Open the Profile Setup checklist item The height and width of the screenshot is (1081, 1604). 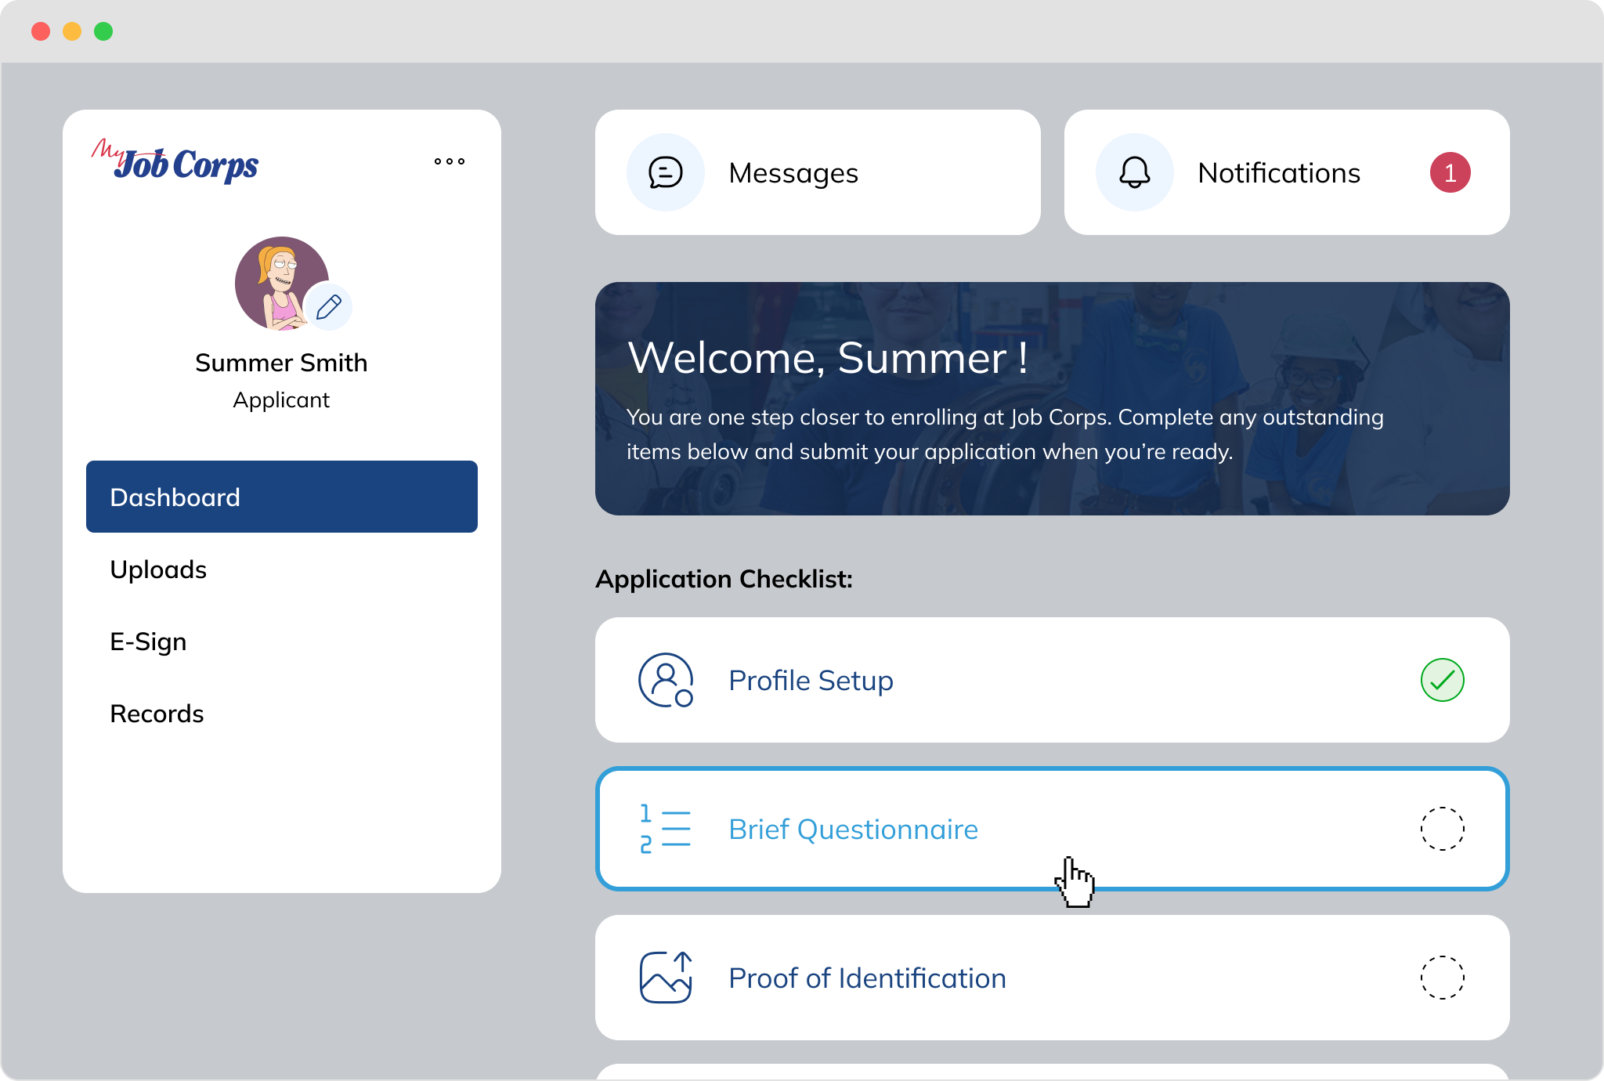(x=1053, y=680)
